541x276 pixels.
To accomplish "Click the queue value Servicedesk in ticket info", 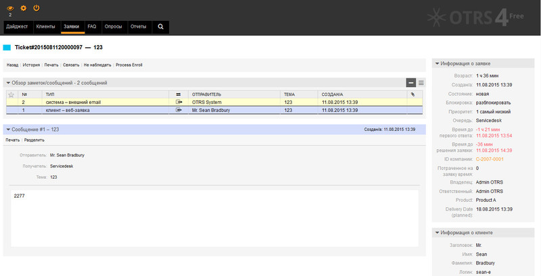I will coord(489,121).
